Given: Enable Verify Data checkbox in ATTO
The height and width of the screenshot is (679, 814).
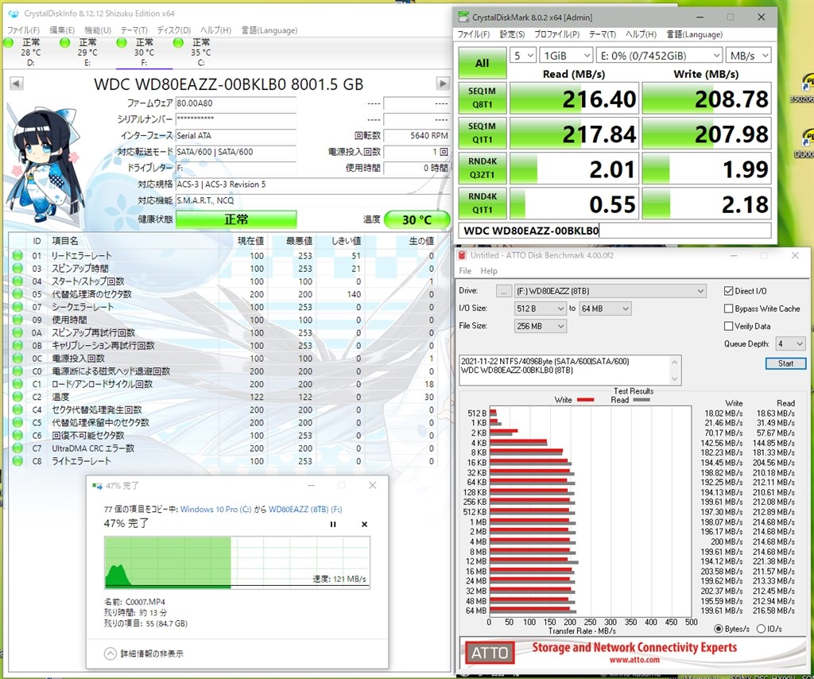Looking at the screenshot, I should 728,327.
